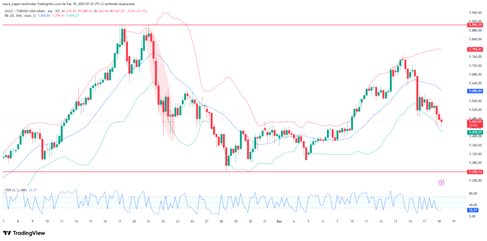This screenshot has height=241, width=487.
Task: Click the 4sa interval in the chart title
Action: coord(50,11)
